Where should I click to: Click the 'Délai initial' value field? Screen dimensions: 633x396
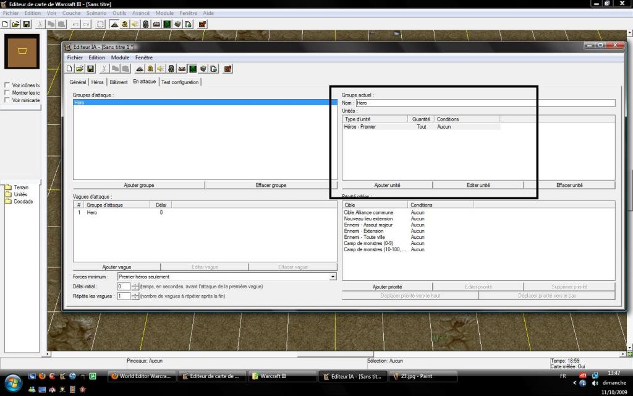click(124, 286)
